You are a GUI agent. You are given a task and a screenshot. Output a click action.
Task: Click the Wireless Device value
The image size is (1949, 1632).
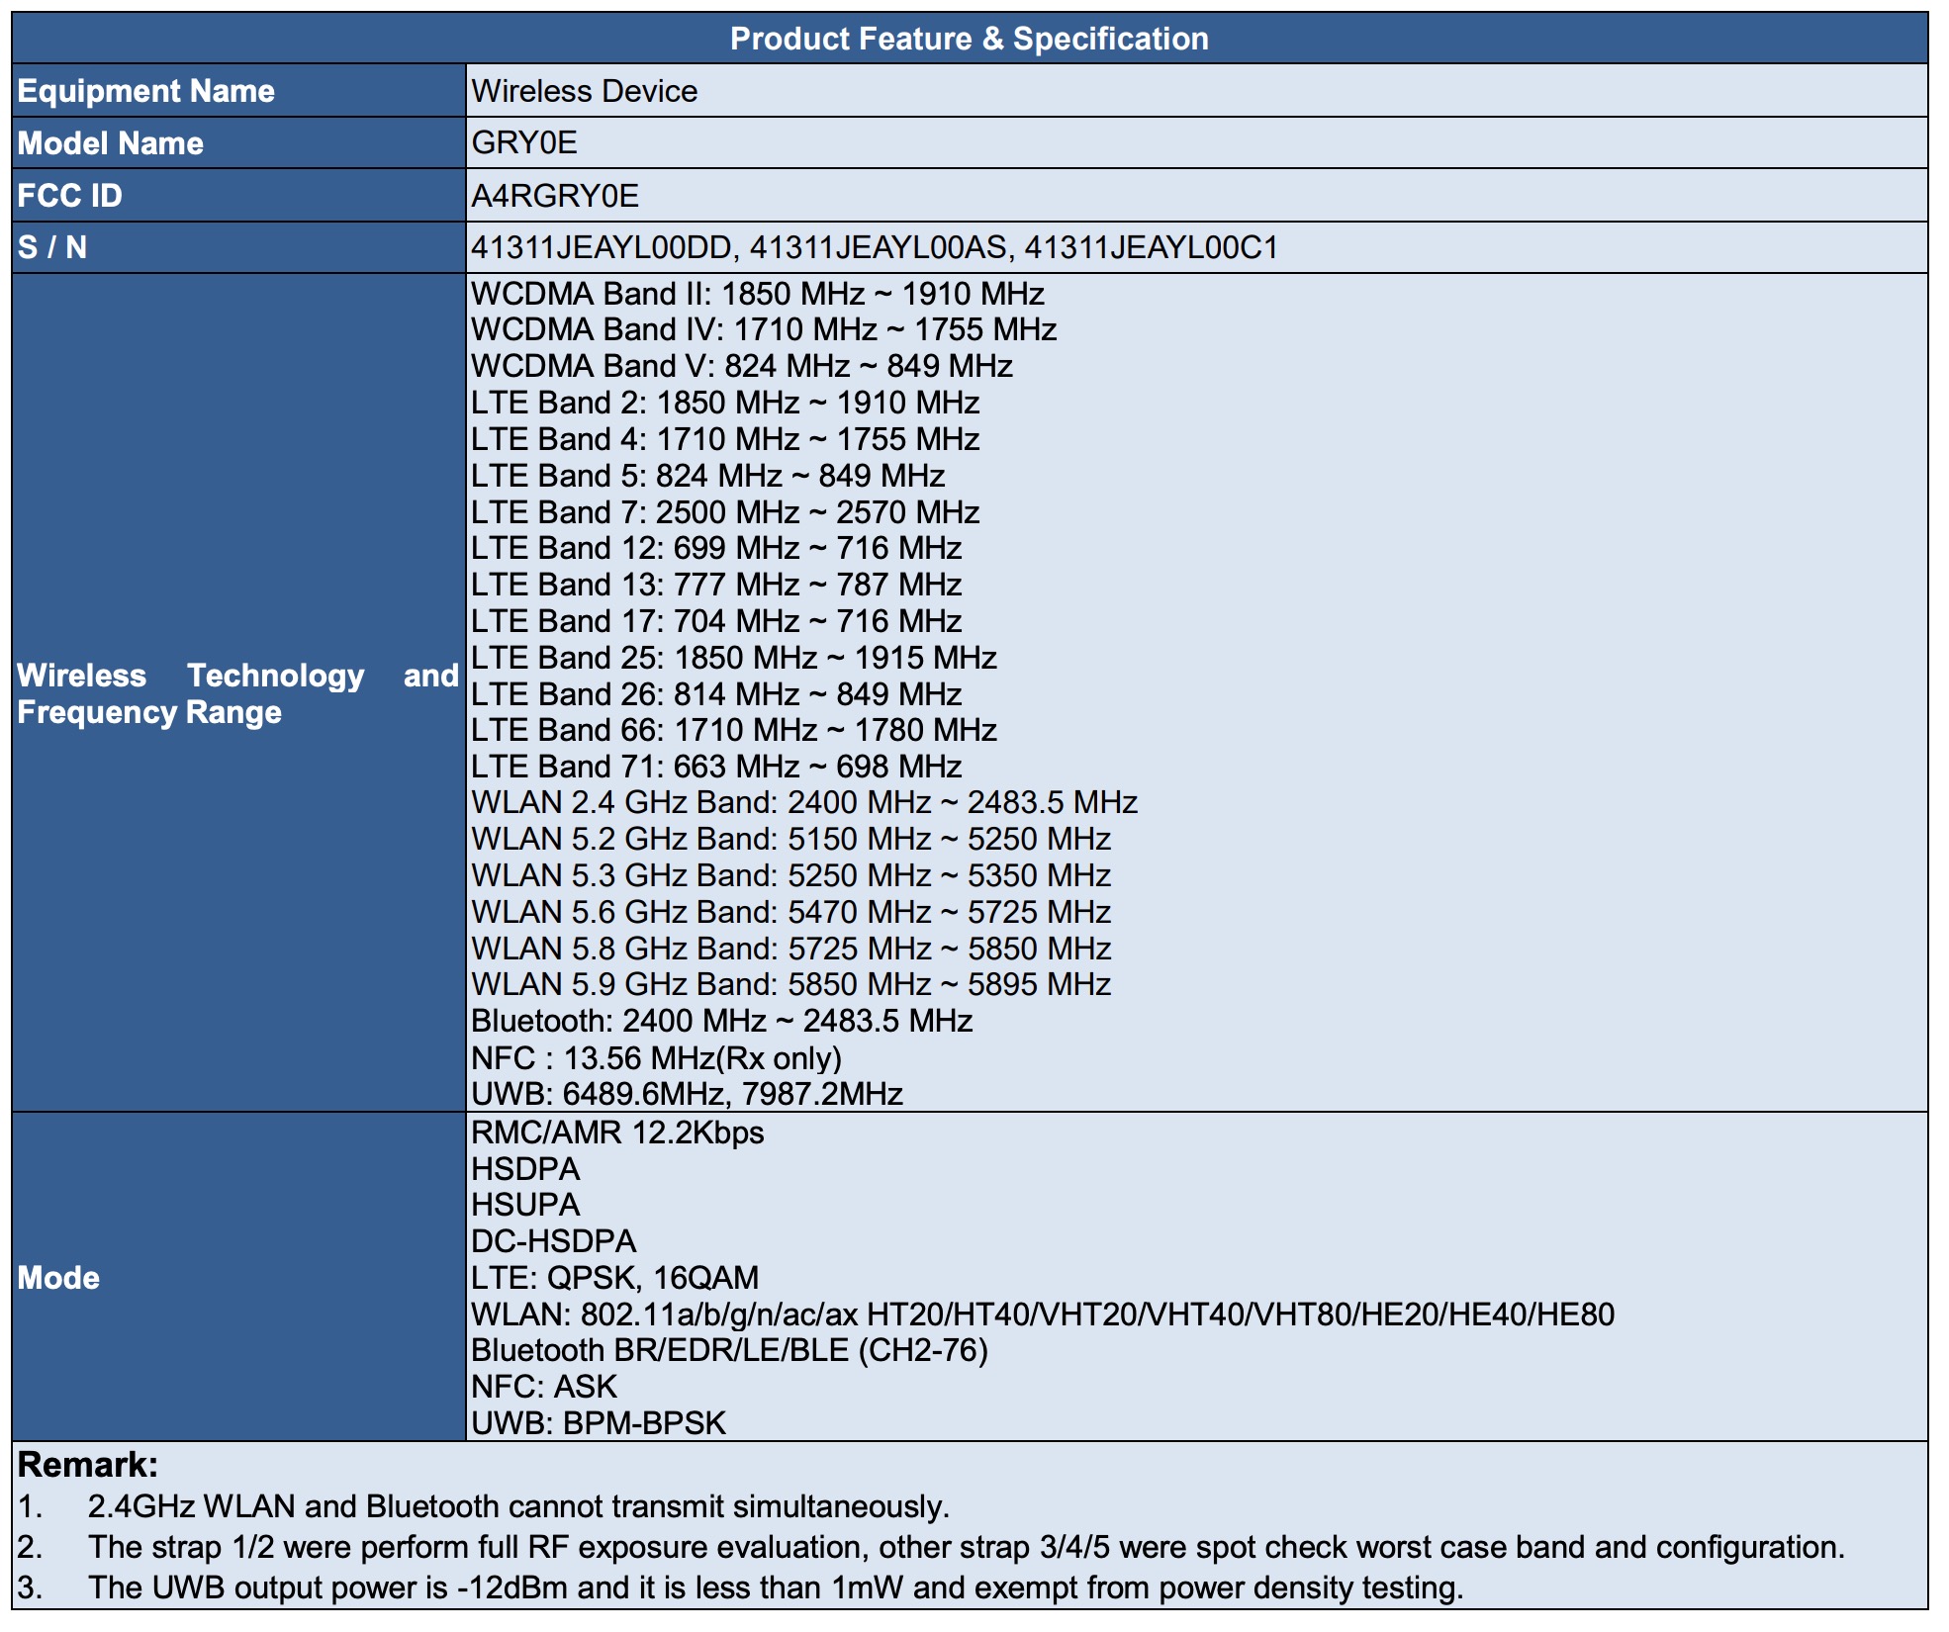click(585, 91)
